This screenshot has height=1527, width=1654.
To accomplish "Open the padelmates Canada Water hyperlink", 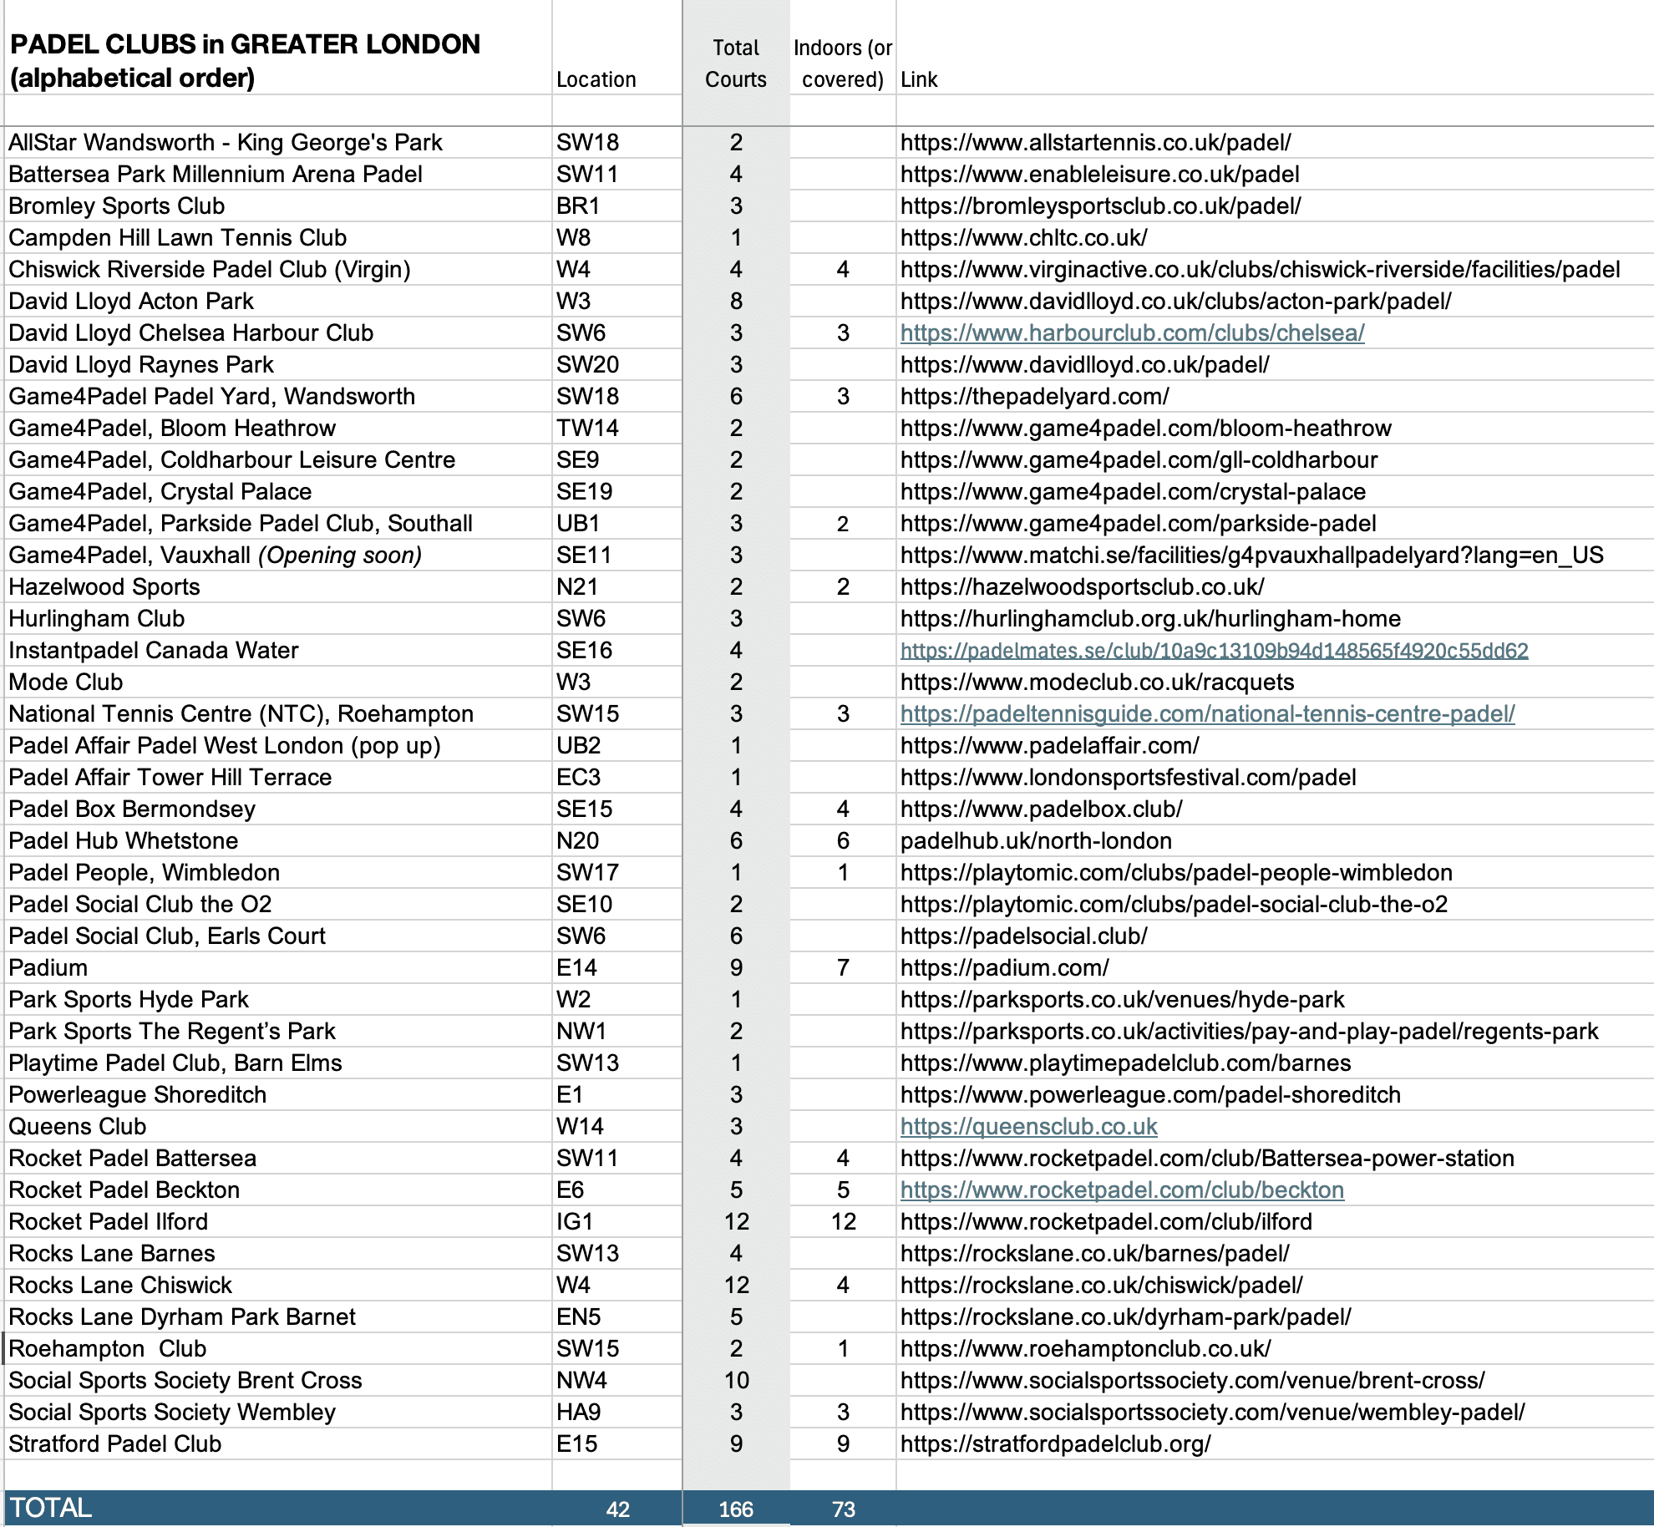I will (1214, 651).
